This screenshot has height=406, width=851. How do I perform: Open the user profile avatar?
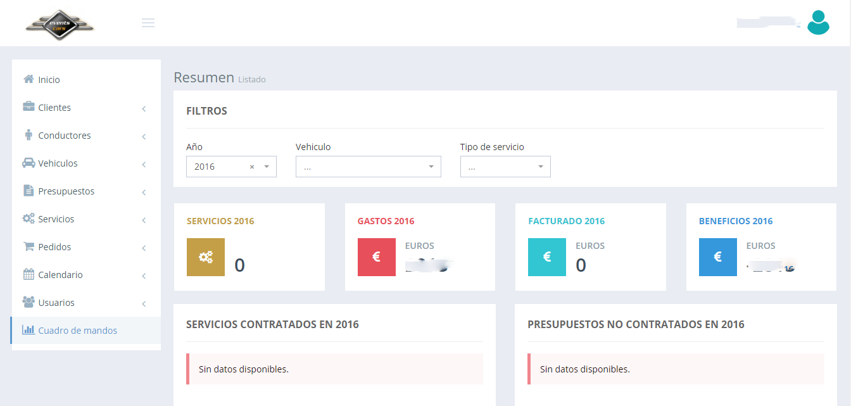(818, 23)
